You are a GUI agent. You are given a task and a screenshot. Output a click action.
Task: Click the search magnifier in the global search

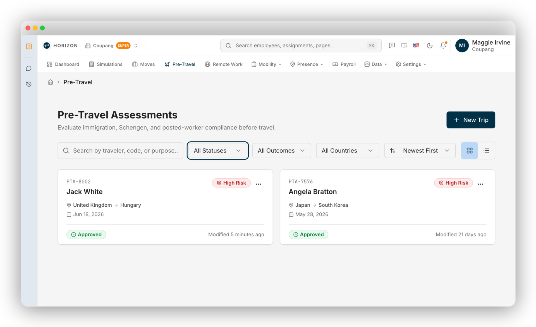(228, 46)
